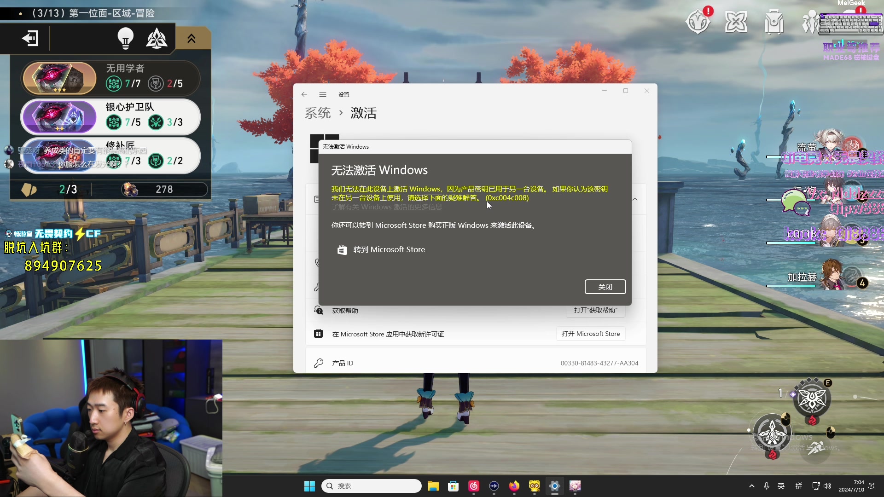Open the mission icon with red alert
Image resolution: width=884 pixels, height=497 pixels.
point(698,21)
